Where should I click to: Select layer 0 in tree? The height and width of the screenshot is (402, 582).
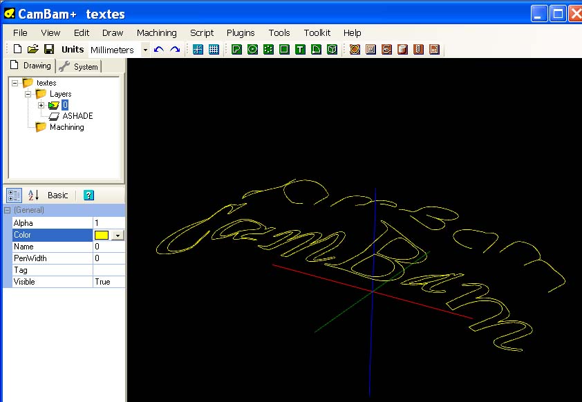[x=65, y=105]
